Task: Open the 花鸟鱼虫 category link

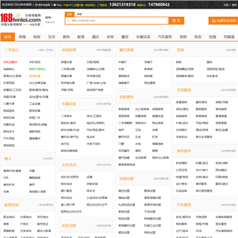Action: click(212, 76)
